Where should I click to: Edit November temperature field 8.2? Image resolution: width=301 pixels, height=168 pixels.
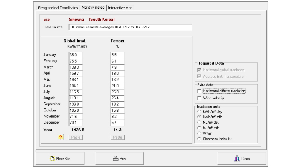[117, 117]
